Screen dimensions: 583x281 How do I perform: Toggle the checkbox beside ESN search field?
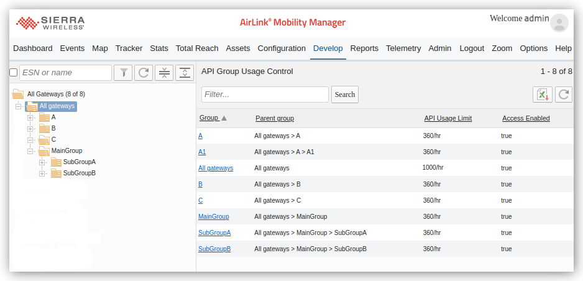(14, 73)
